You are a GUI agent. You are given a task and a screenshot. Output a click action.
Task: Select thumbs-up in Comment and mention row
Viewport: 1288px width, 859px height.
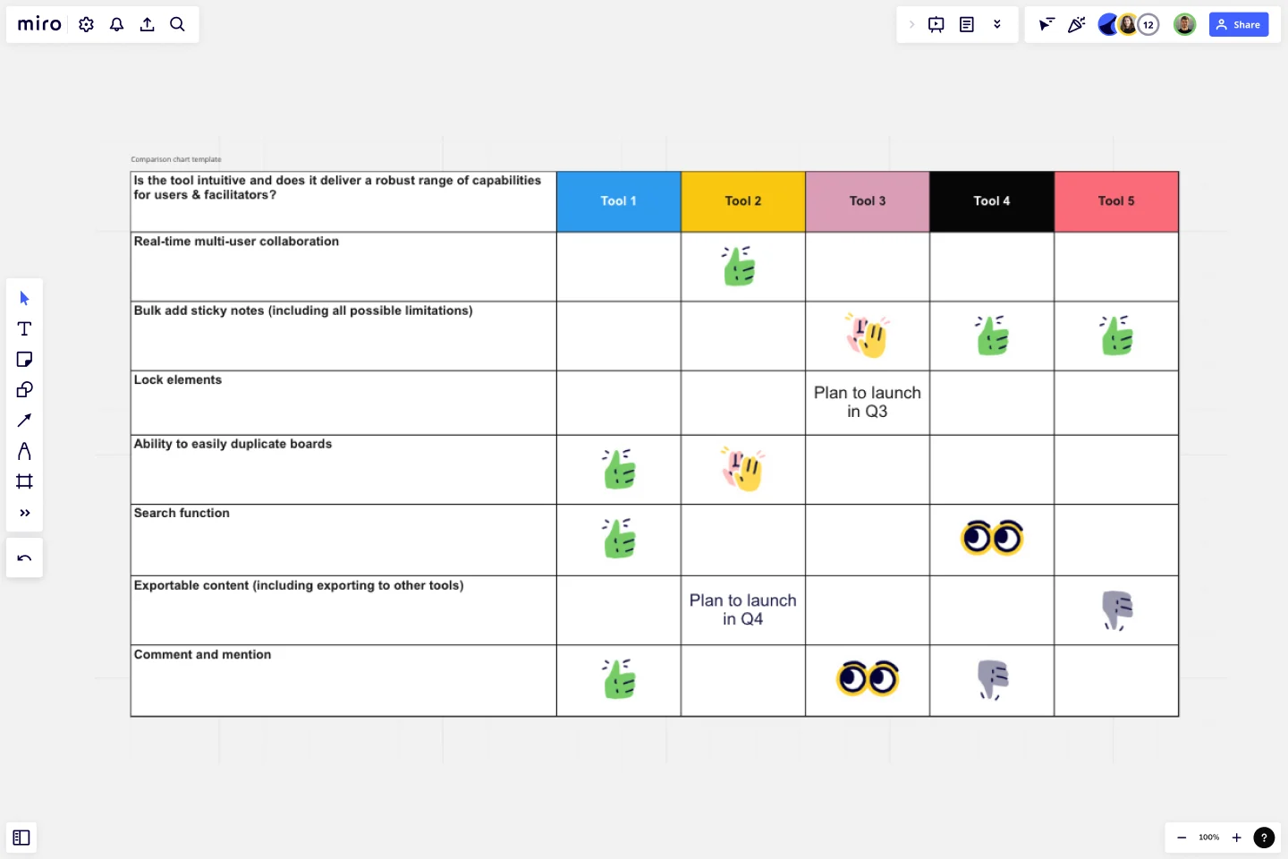[x=619, y=679]
